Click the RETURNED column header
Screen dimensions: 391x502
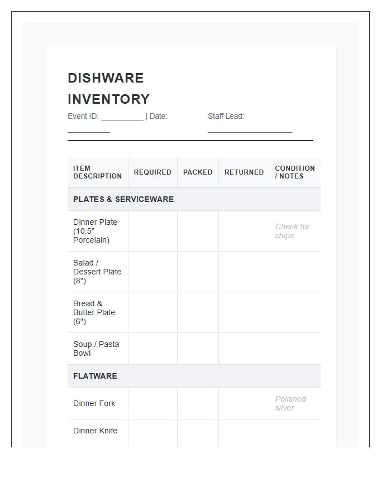point(244,172)
